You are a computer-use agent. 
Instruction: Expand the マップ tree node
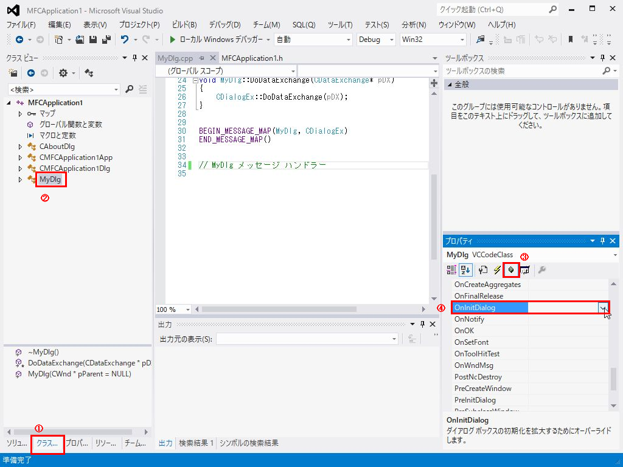pos(20,114)
